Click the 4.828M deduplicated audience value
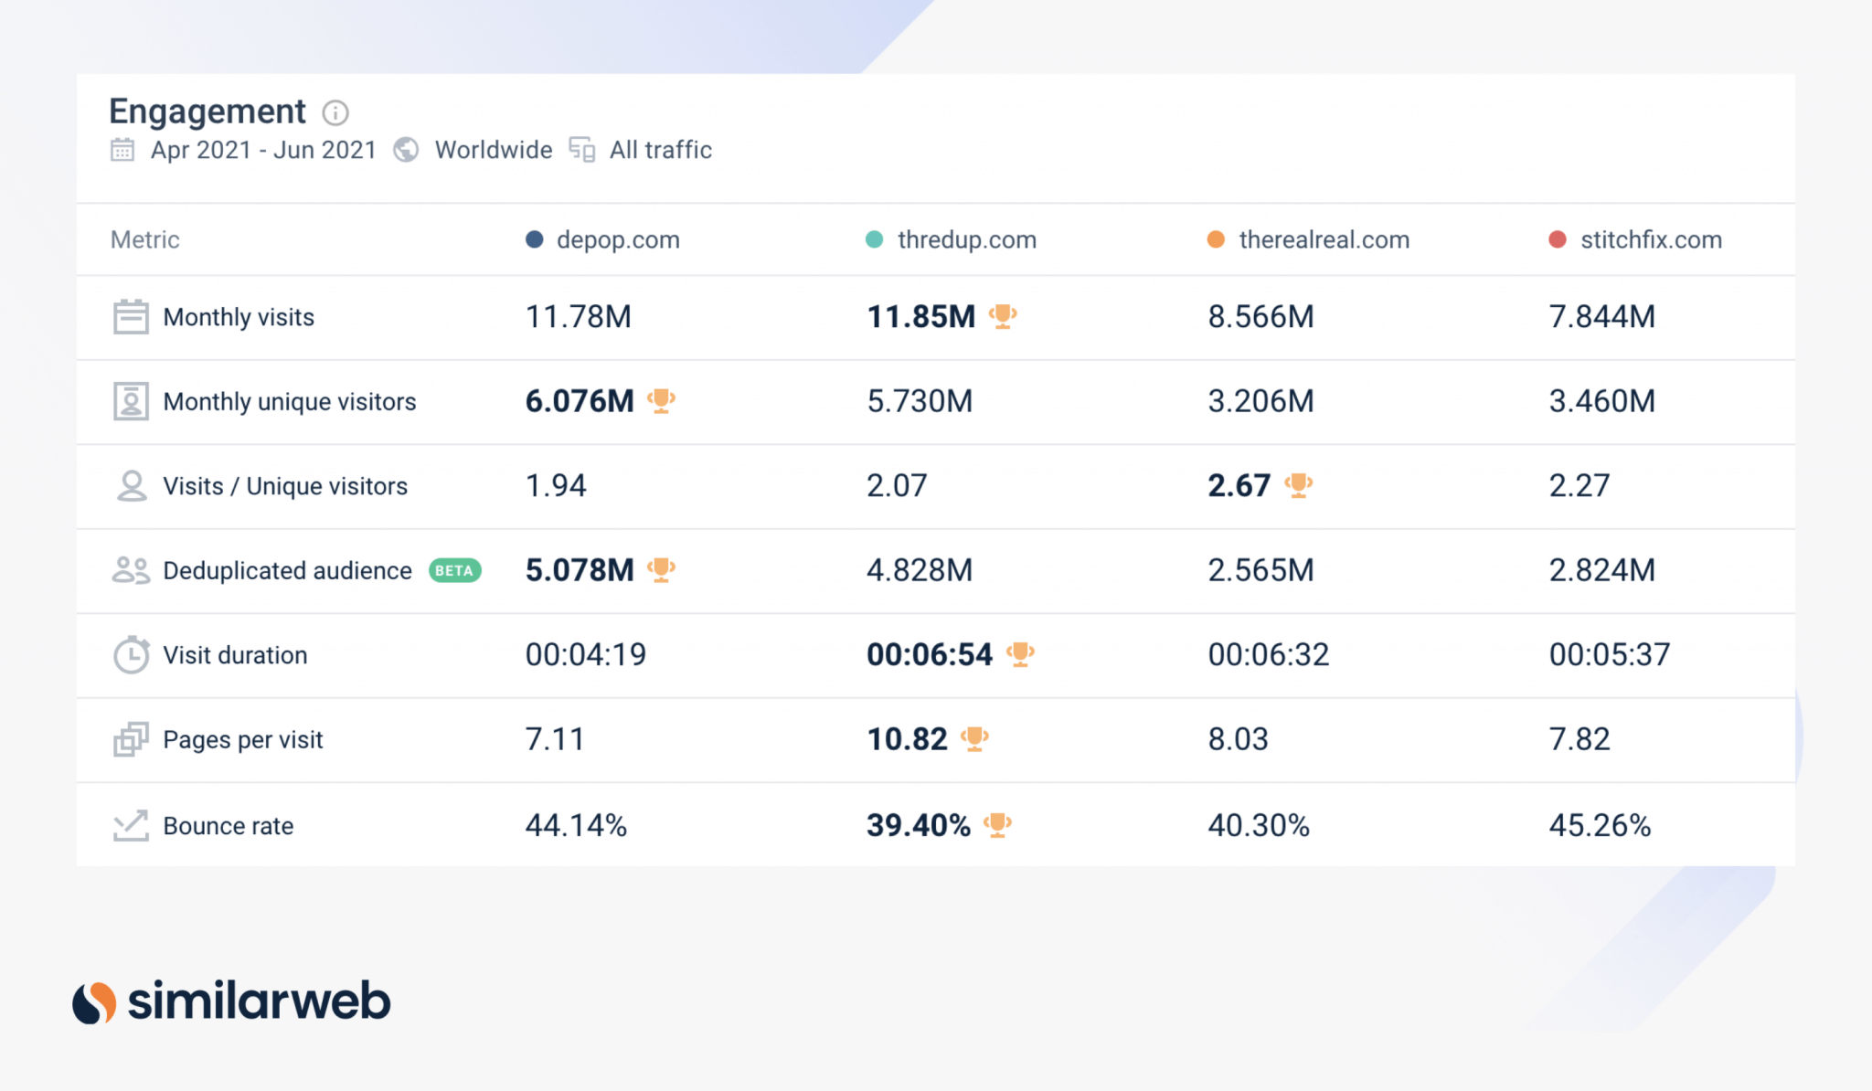Image resolution: width=1872 pixels, height=1091 pixels. (920, 569)
